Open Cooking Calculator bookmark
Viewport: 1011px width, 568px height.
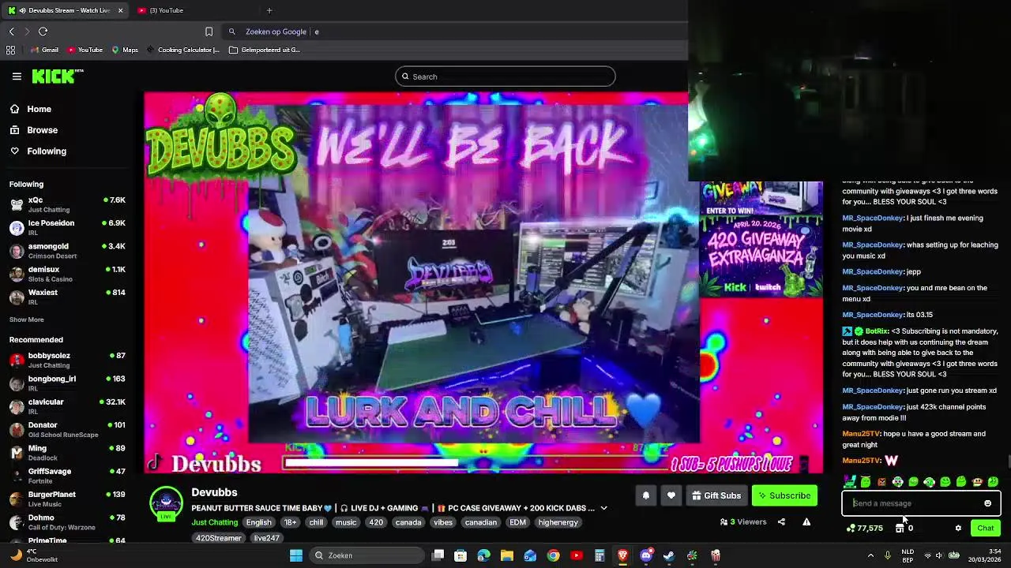(182, 50)
